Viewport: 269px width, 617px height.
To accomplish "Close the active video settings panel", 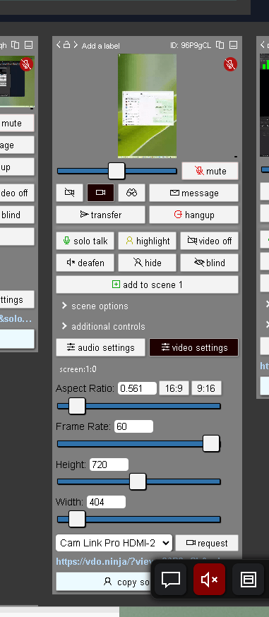I will pos(194,347).
